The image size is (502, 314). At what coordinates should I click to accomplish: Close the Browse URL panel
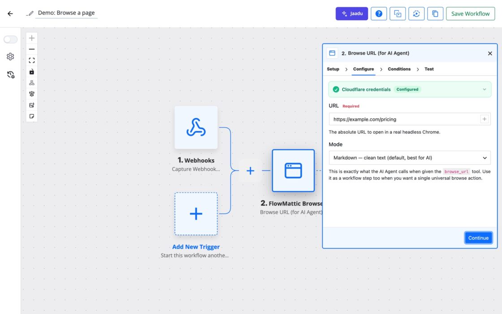click(490, 53)
